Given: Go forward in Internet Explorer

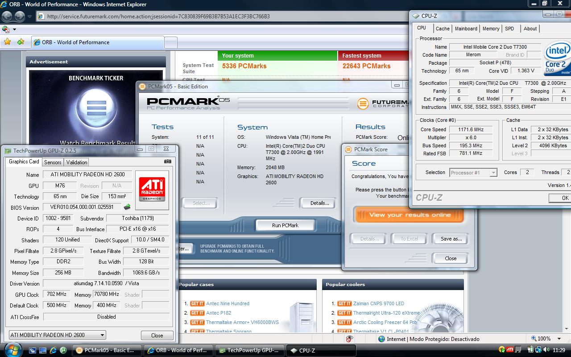Looking at the screenshot, I should pyautogui.click(x=20, y=17).
